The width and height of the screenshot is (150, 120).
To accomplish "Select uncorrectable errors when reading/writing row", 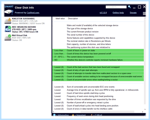I will [x=98, y=80].
